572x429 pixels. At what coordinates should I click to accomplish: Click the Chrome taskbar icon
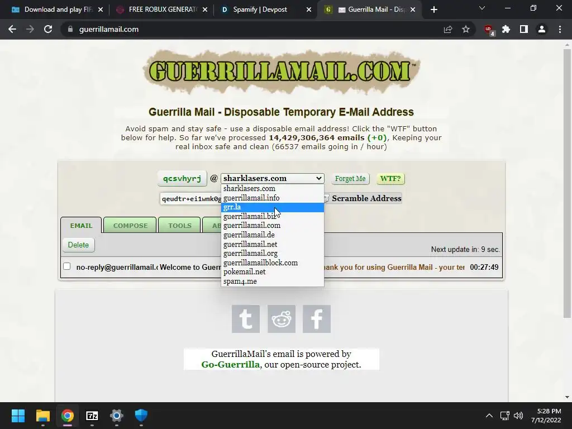click(x=67, y=416)
